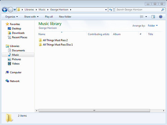167x125 pixels.
Task: Click the folder icon in address bar
Action: tap(18, 10)
